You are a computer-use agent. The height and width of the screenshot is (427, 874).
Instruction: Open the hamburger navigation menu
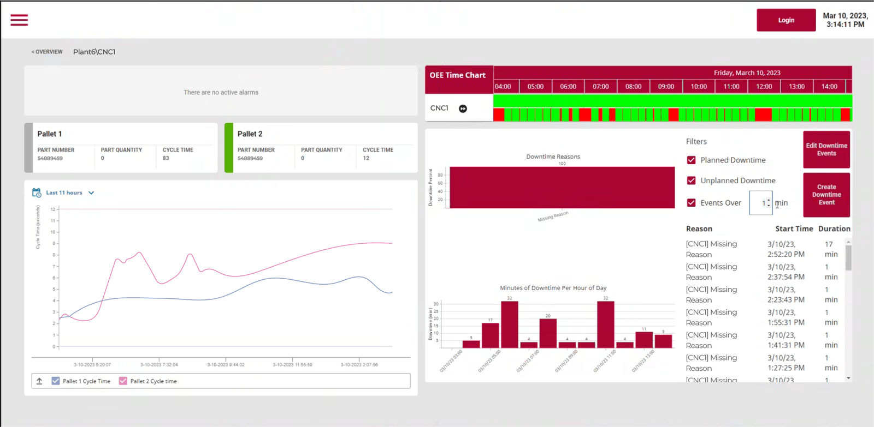[x=19, y=20]
